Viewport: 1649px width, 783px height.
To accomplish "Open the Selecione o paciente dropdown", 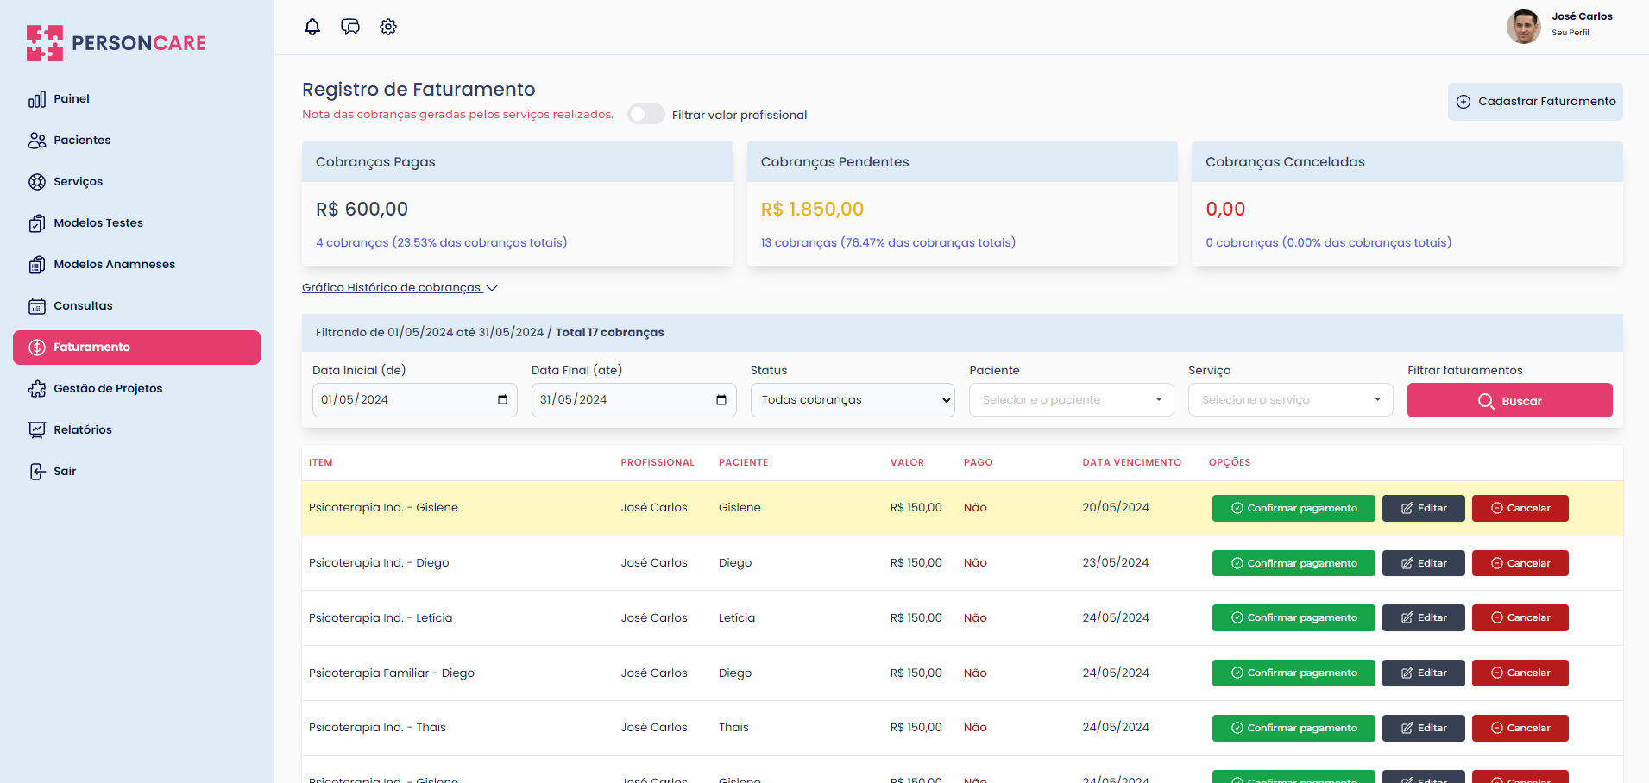I will pos(1071,400).
